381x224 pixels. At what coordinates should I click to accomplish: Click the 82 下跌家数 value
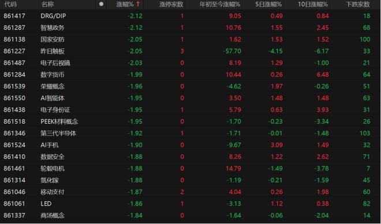point(367,204)
